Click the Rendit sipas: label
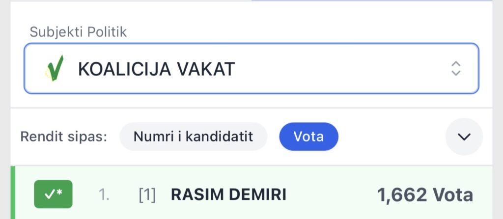 pos(64,136)
